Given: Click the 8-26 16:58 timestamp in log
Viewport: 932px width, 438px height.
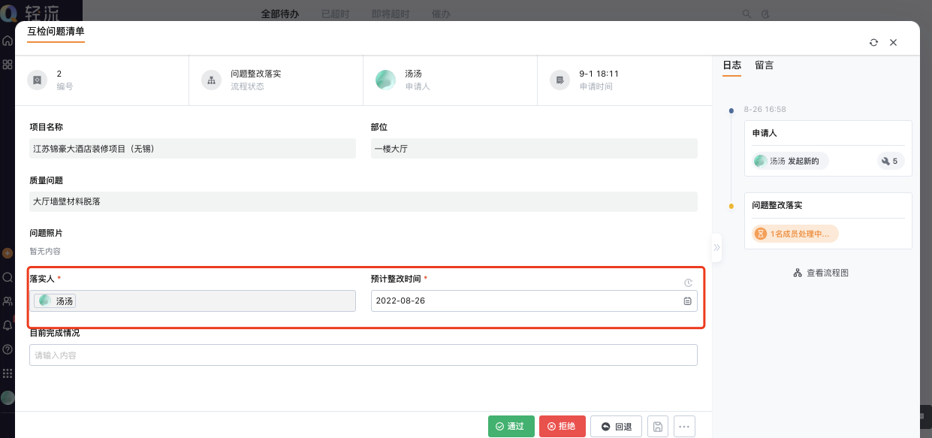Looking at the screenshot, I should pyautogui.click(x=765, y=110).
